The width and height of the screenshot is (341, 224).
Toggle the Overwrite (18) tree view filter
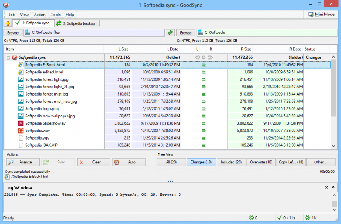point(260,162)
